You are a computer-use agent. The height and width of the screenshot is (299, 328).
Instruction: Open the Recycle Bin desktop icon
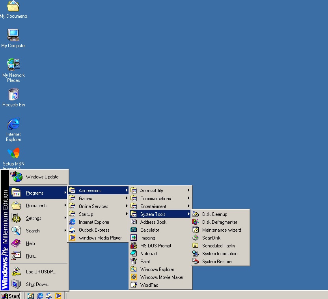(x=13, y=95)
